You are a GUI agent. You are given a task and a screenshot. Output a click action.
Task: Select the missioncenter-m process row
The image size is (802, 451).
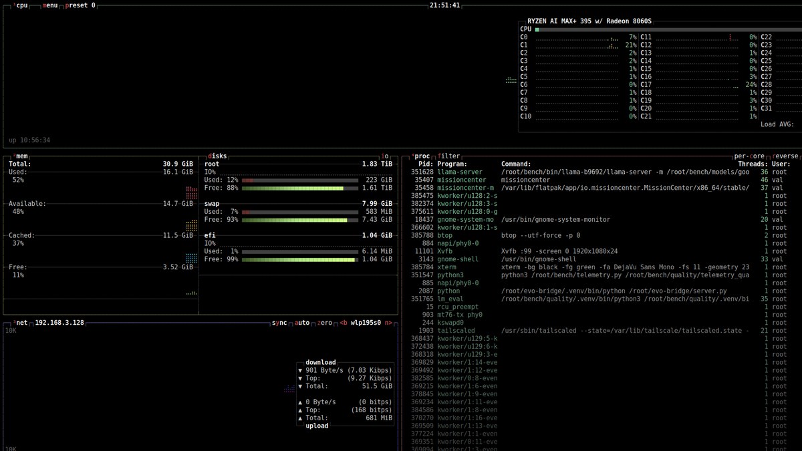pos(601,188)
